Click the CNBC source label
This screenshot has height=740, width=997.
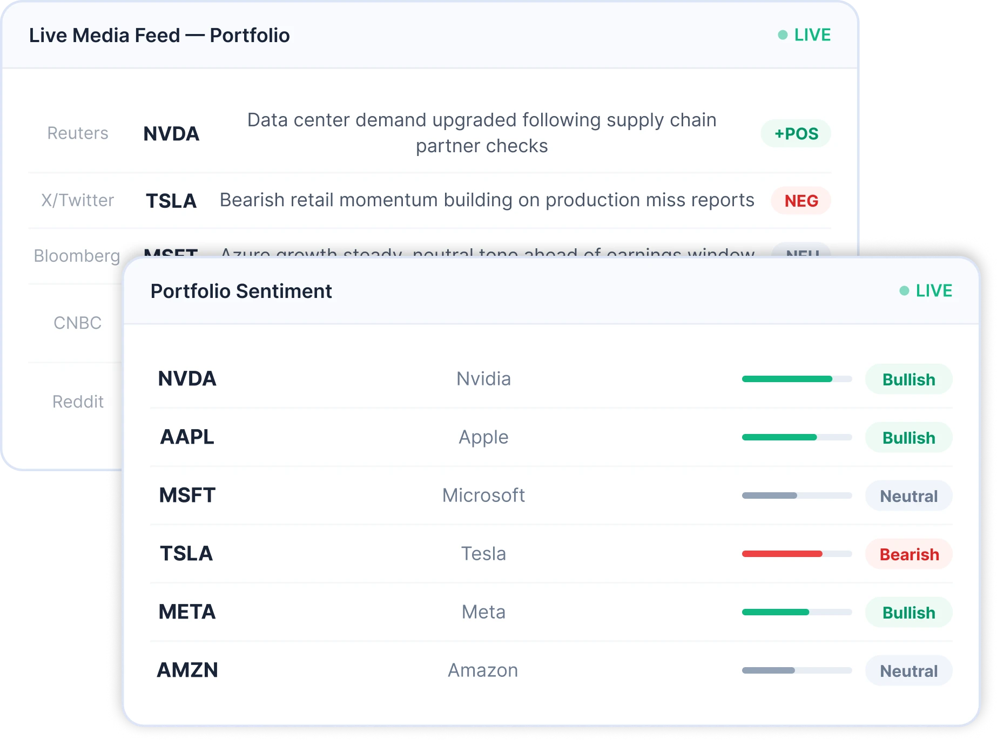pos(77,323)
